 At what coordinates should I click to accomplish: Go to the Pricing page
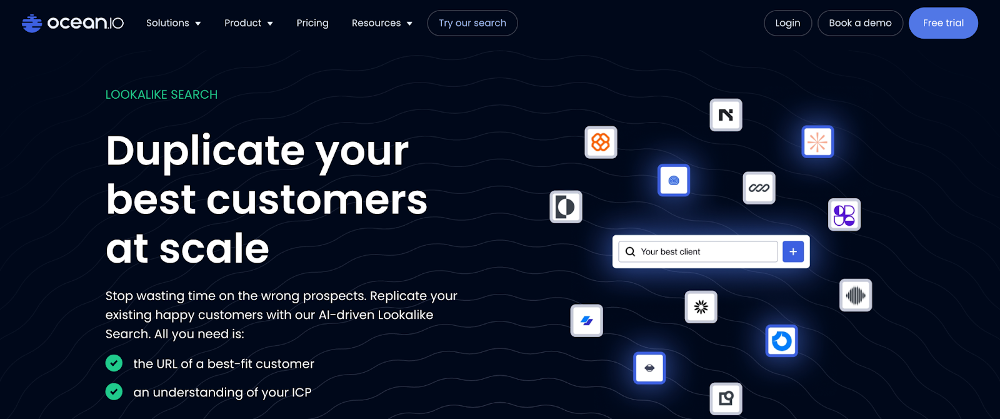312,23
